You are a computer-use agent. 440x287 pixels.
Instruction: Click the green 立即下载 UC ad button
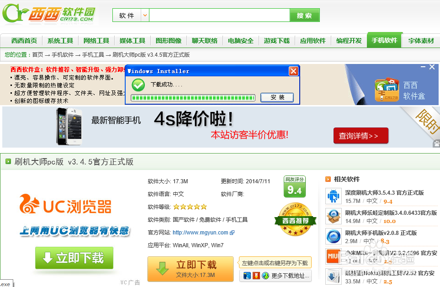pyautogui.click(x=74, y=258)
